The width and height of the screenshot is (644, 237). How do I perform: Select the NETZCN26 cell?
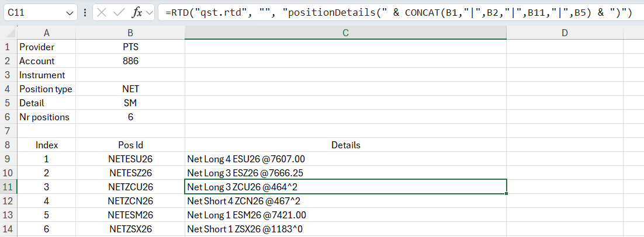[130, 201]
